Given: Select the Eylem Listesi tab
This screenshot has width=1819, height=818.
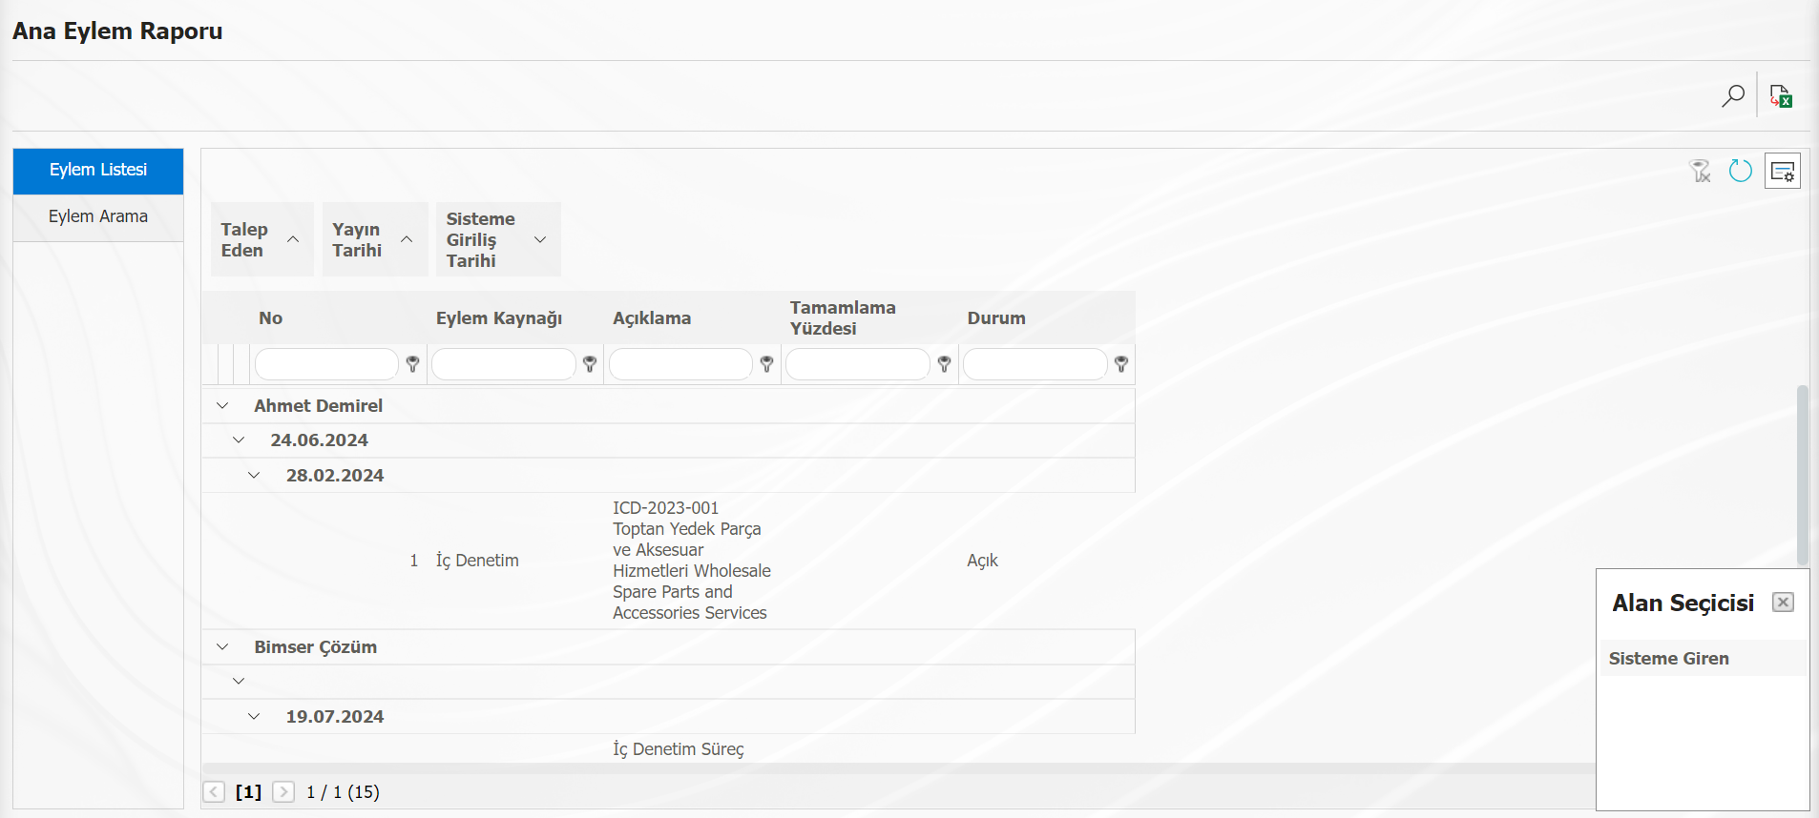Looking at the screenshot, I should [98, 171].
